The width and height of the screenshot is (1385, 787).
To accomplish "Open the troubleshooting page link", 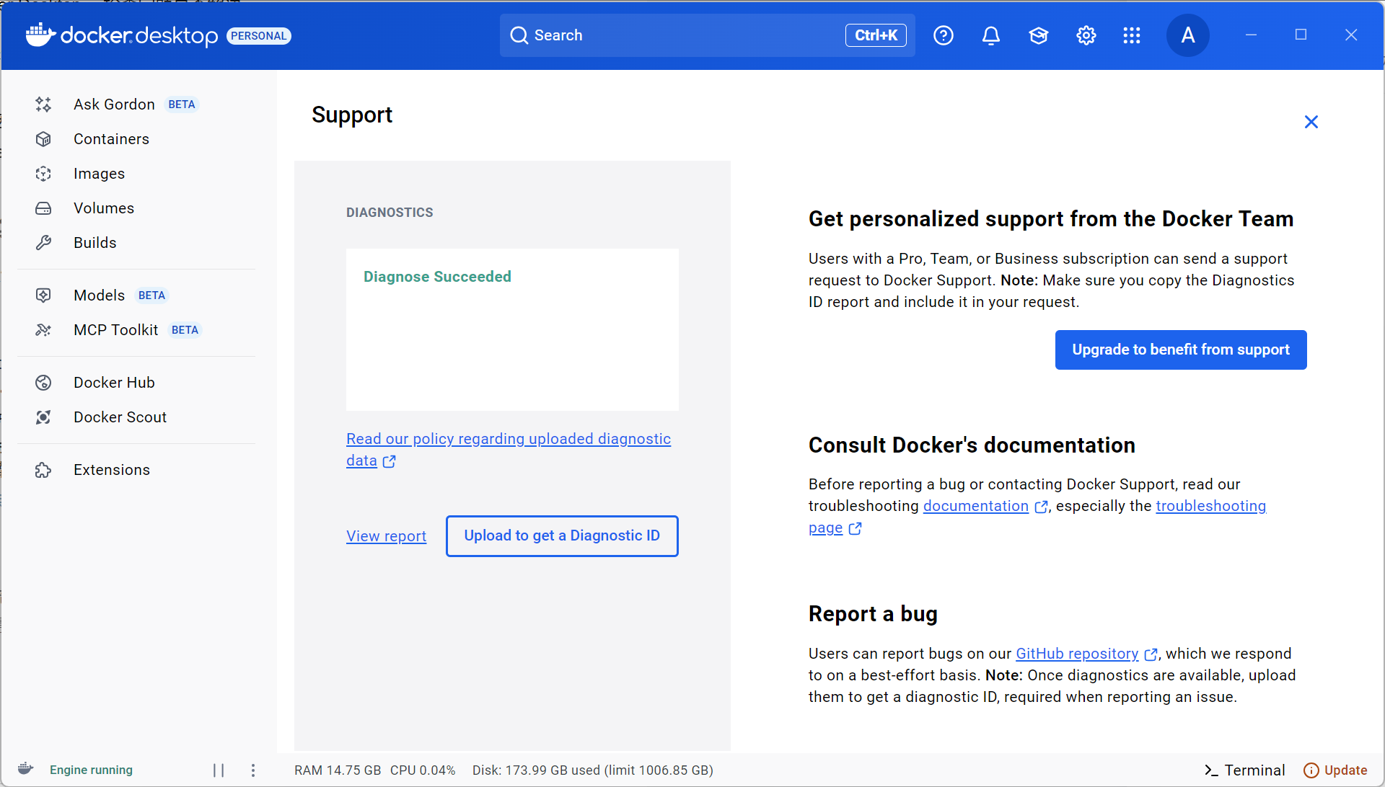I will 1211,506.
